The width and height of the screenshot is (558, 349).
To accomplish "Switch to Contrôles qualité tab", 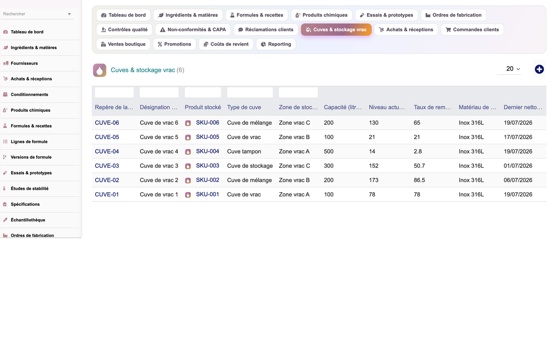I will pyautogui.click(x=125, y=29).
